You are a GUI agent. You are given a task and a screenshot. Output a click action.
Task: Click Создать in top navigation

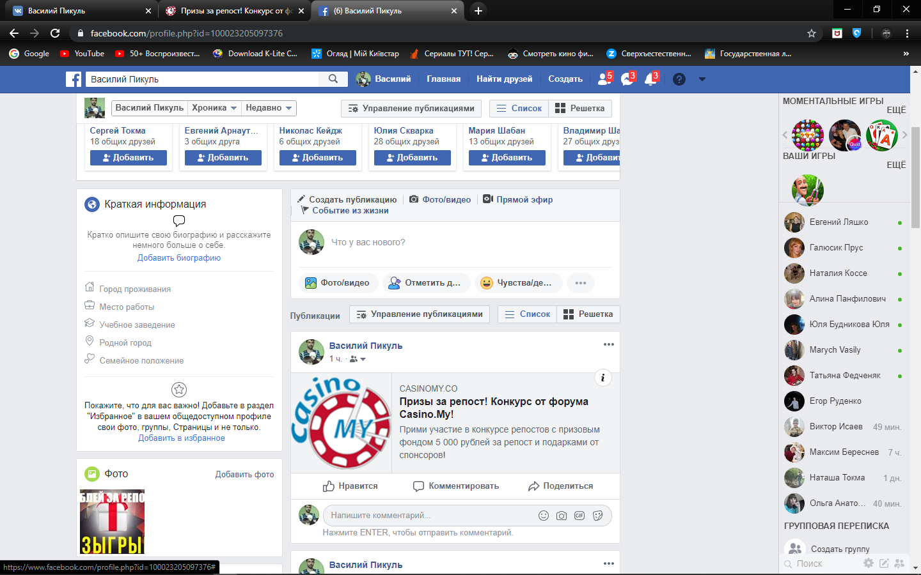point(565,79)
